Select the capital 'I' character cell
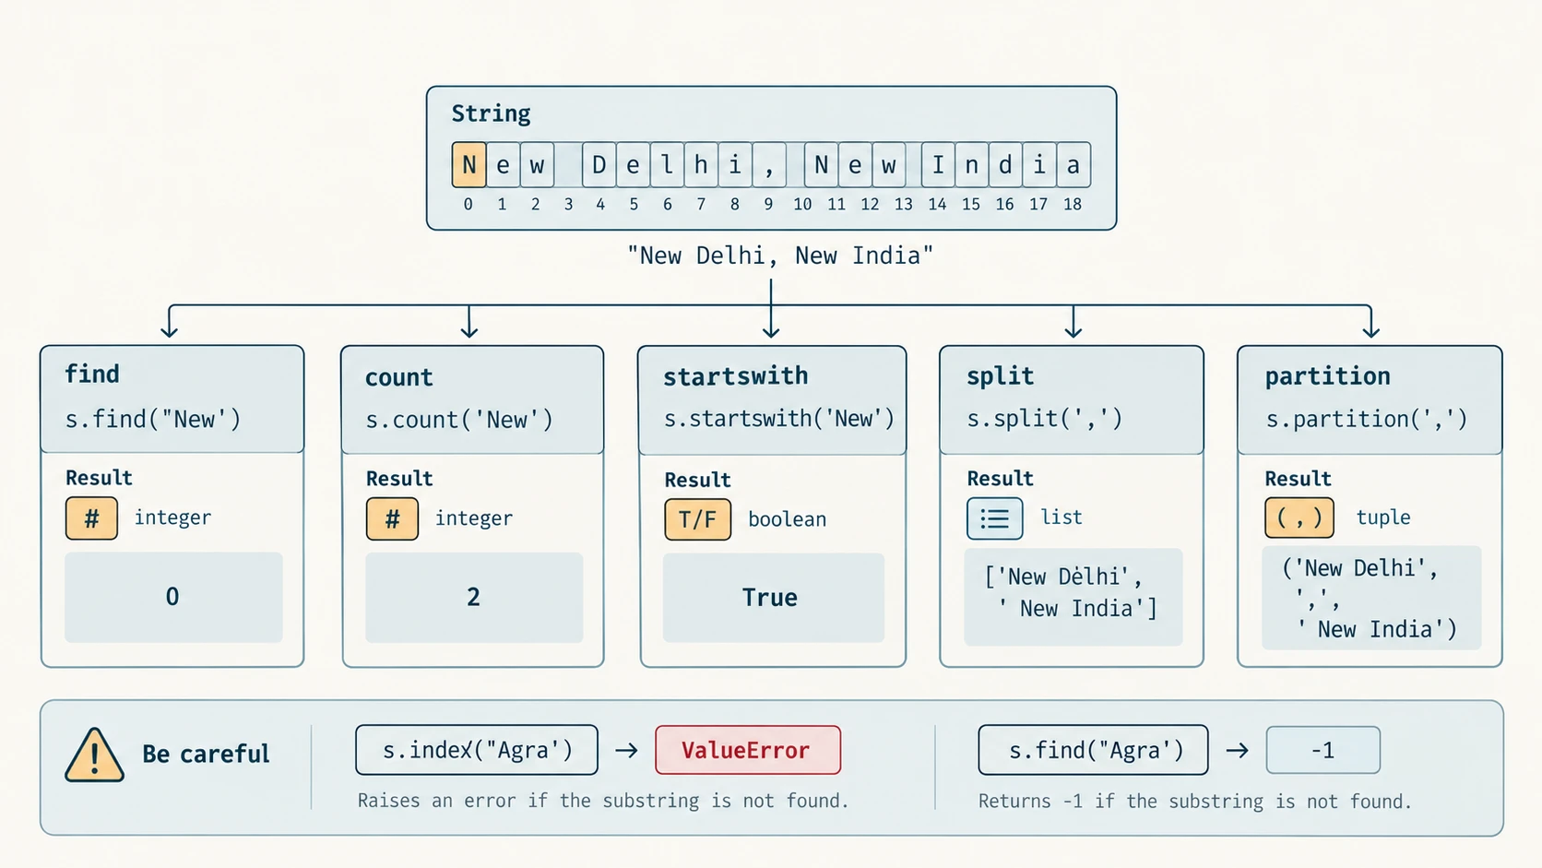 click(938, 165)
